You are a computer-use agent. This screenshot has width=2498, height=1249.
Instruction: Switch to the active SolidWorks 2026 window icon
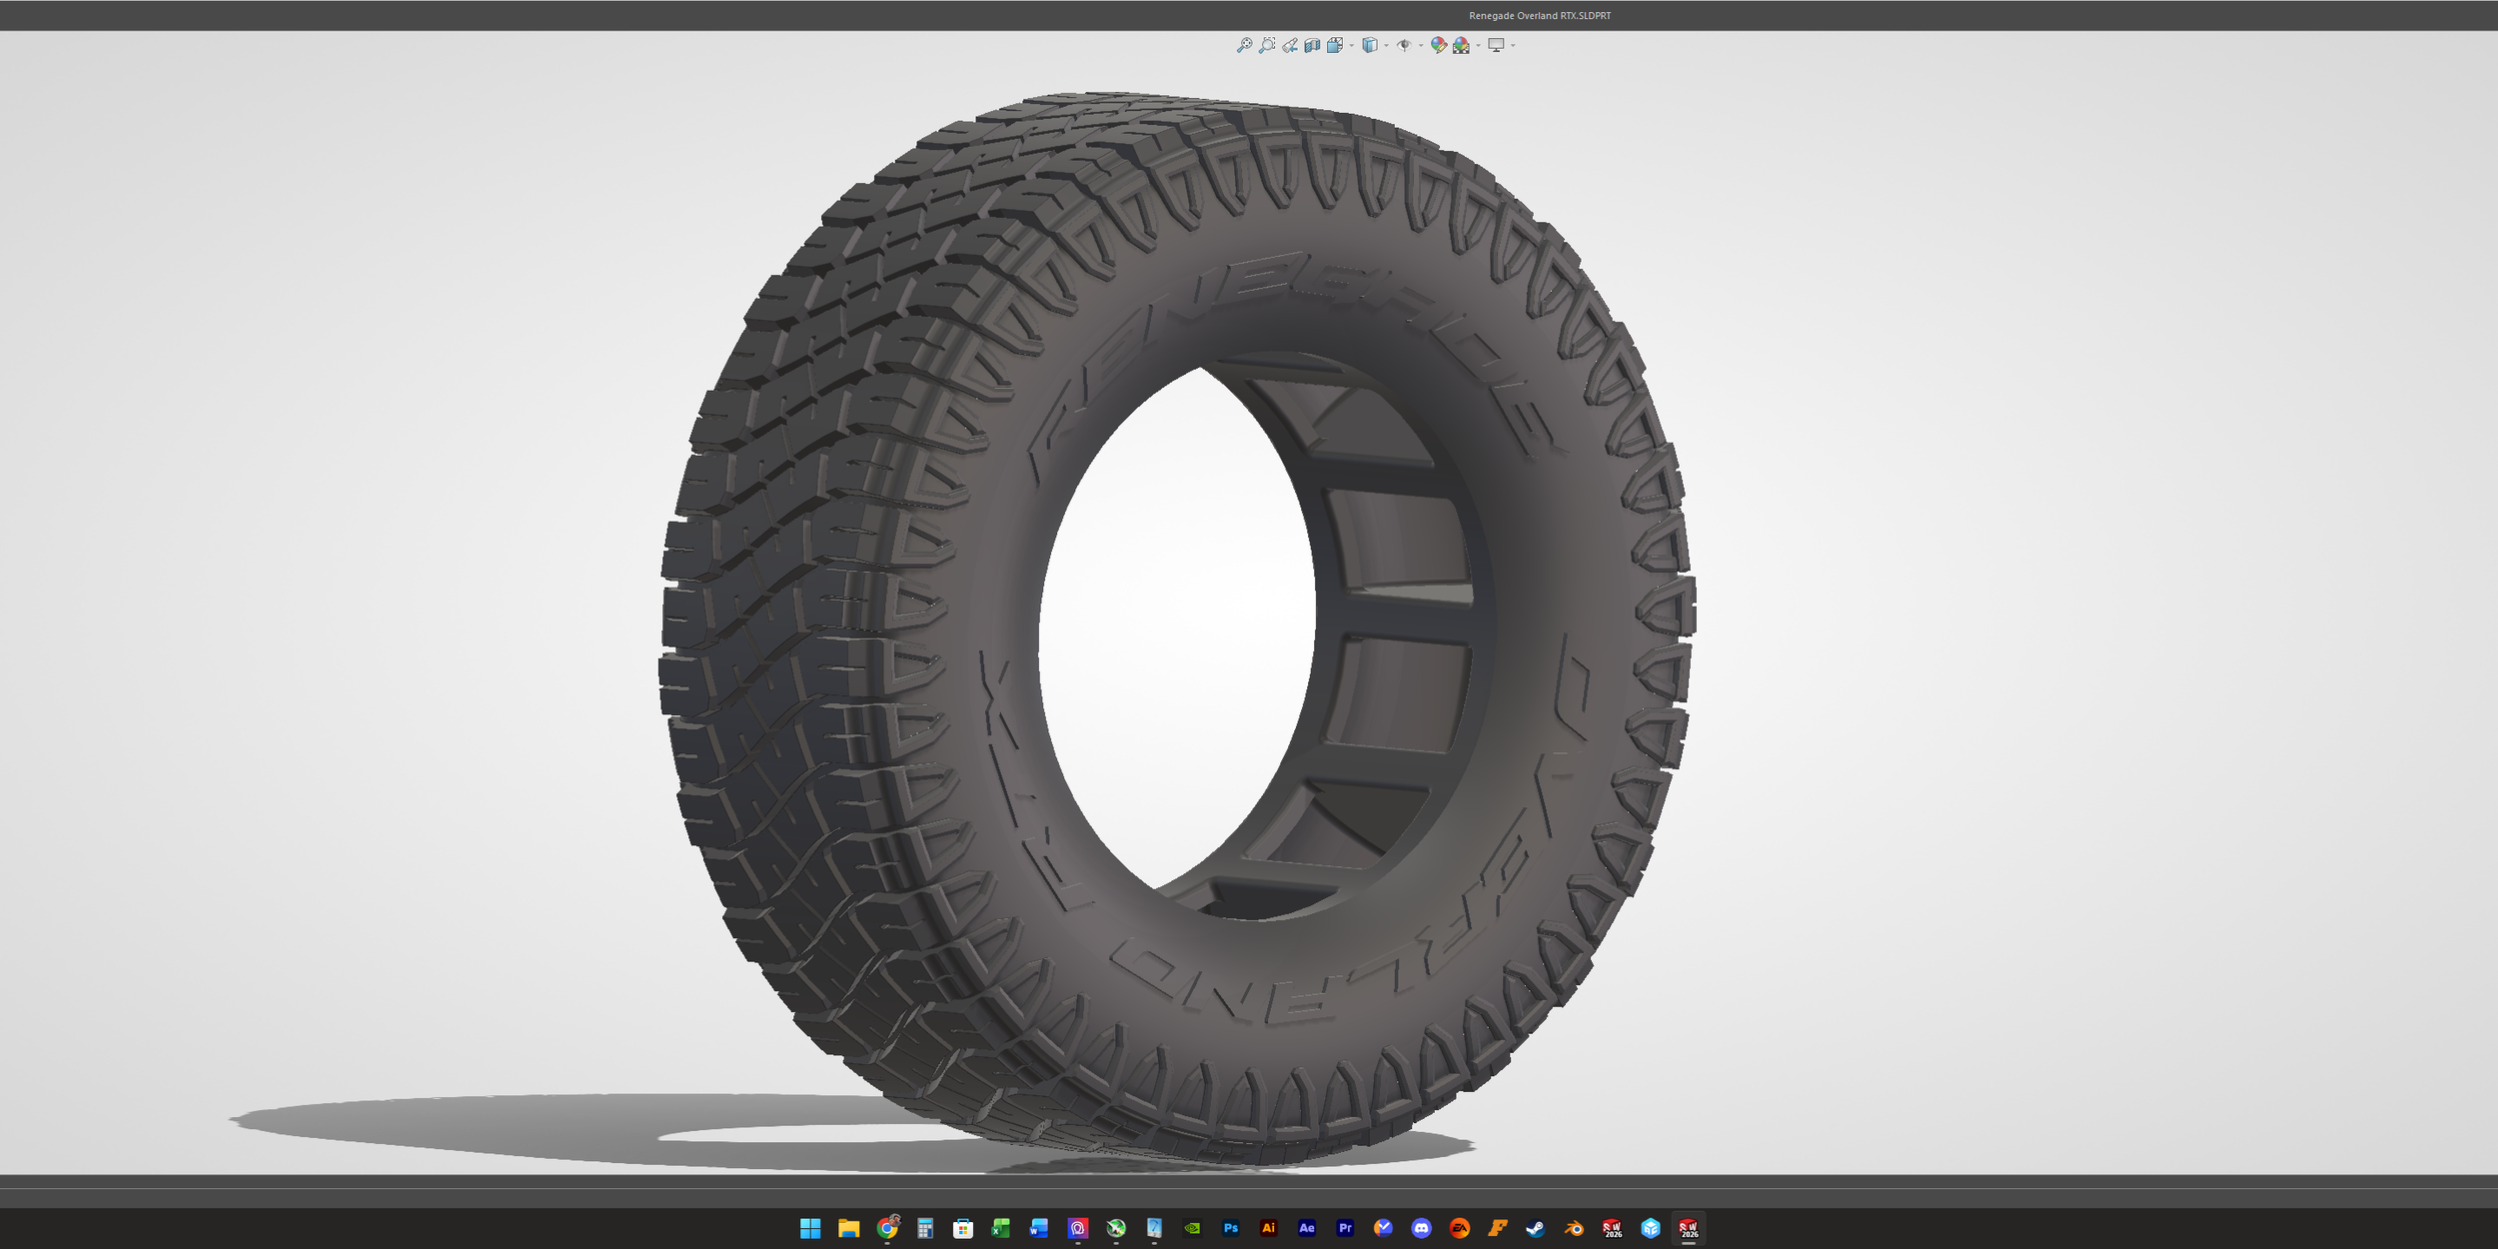pos(1689,1228)
